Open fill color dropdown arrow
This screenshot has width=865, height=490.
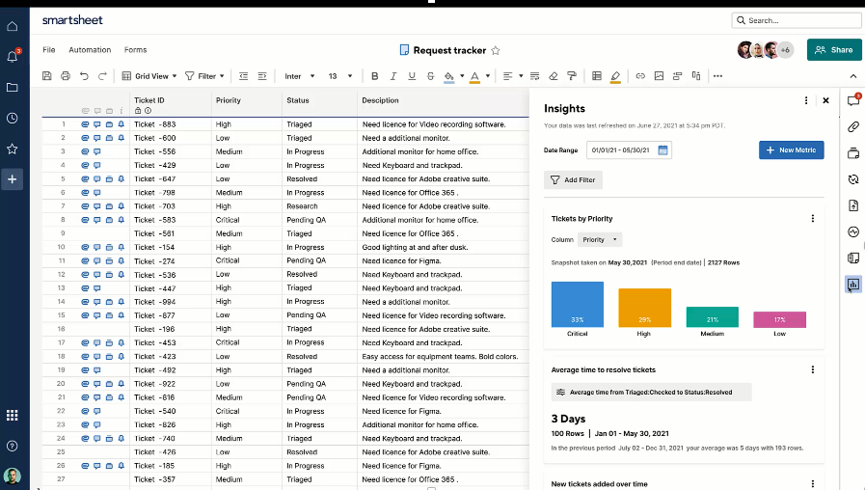click(462, 76)
